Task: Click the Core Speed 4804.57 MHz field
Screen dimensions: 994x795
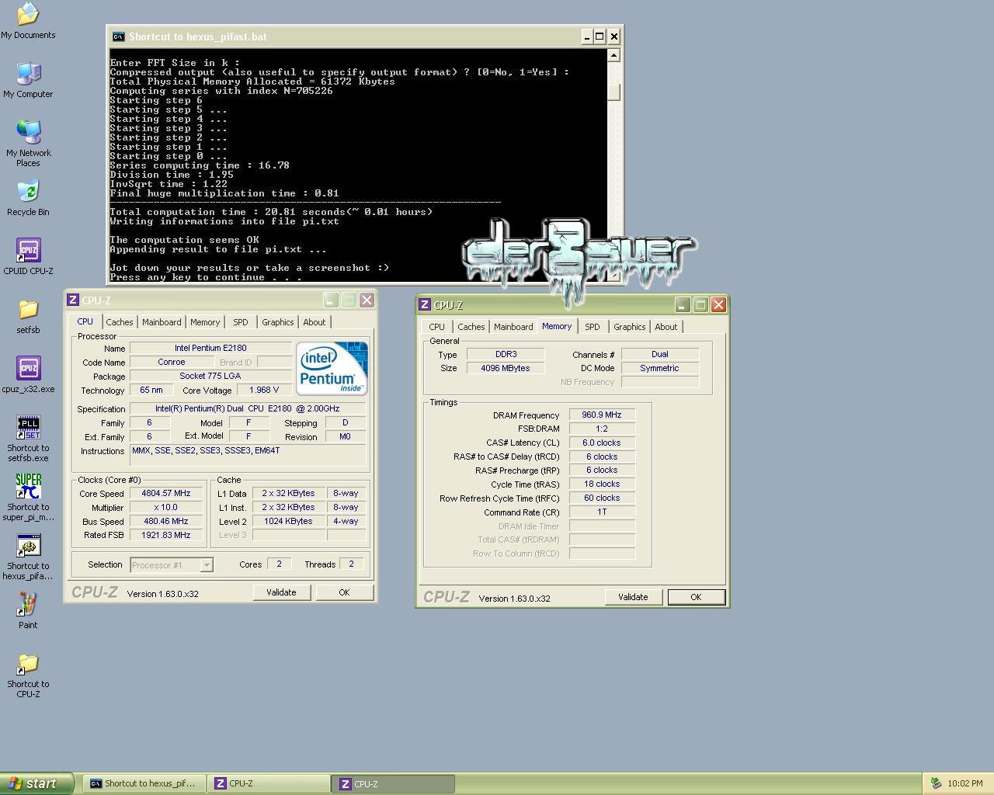Action: [x=167, y=493]
